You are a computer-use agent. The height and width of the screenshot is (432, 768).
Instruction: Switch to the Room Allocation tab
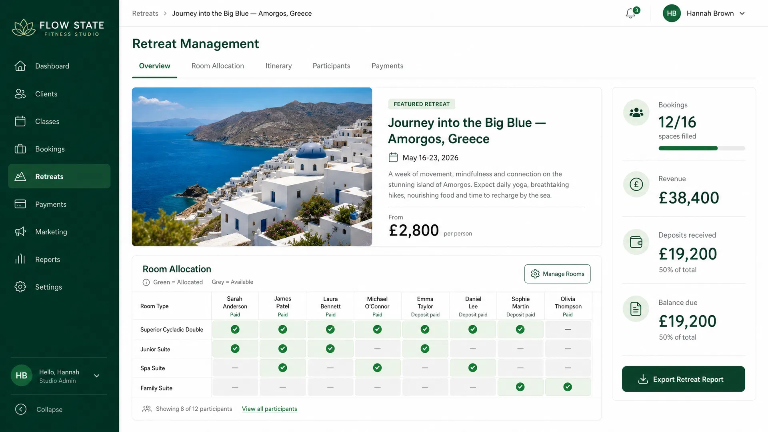(218, 66)
